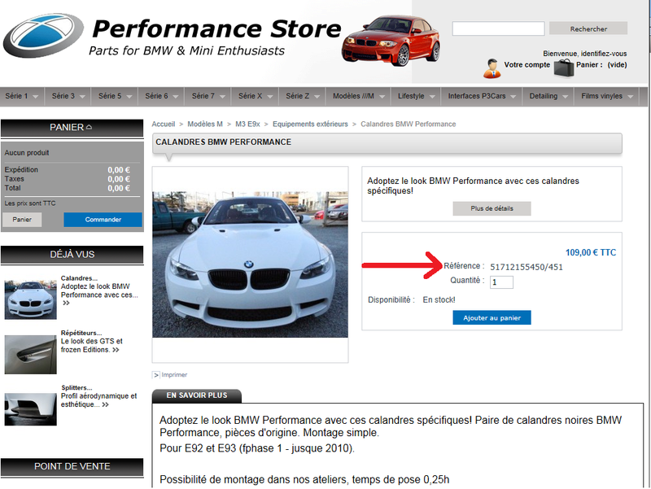Screen dimensions: 651x489
Task: Focus the Quantité input field
Action: (x=501, y=282)
